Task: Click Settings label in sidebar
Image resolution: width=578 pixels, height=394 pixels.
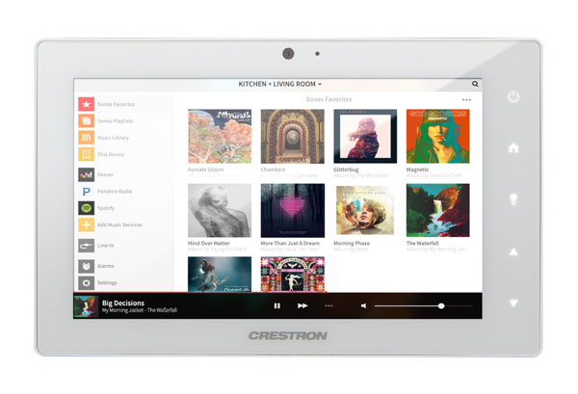Action: 107,282
